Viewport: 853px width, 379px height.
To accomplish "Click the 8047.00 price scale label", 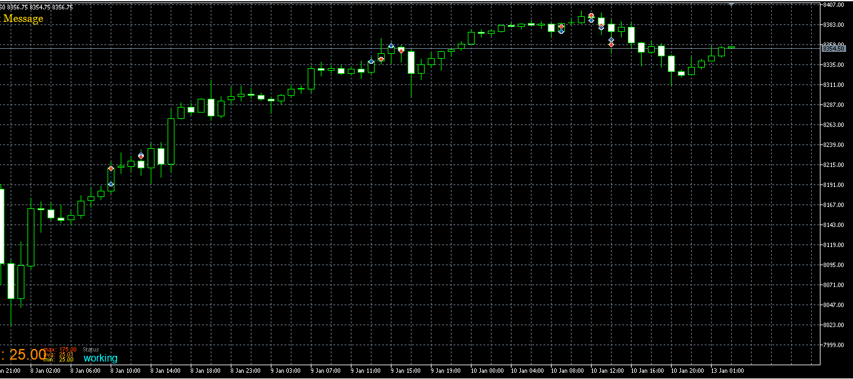I will pos(834,305).
